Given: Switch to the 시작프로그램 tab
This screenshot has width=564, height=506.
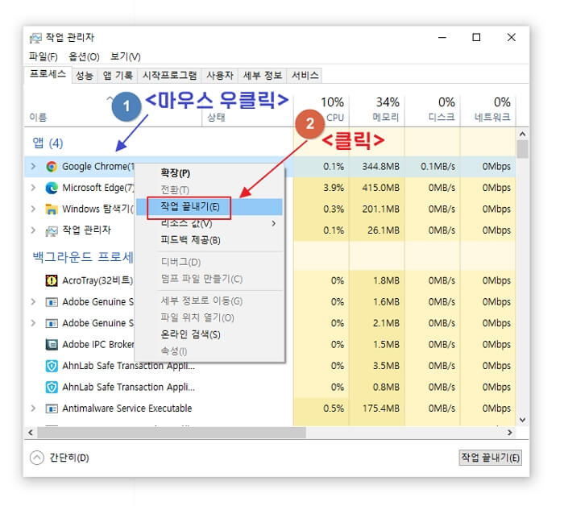Looking at the screenshot, I should click(169, 76).
